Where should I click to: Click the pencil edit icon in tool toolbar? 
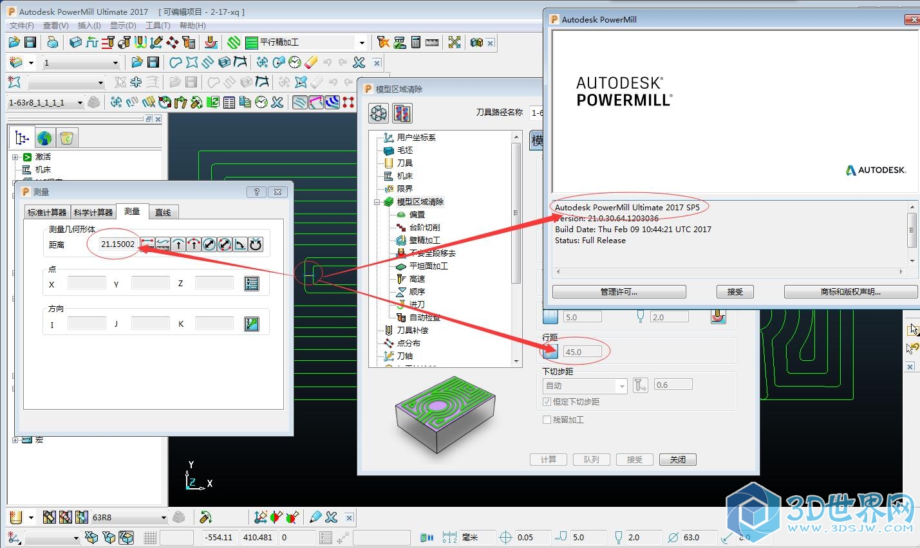coord(315,517)
